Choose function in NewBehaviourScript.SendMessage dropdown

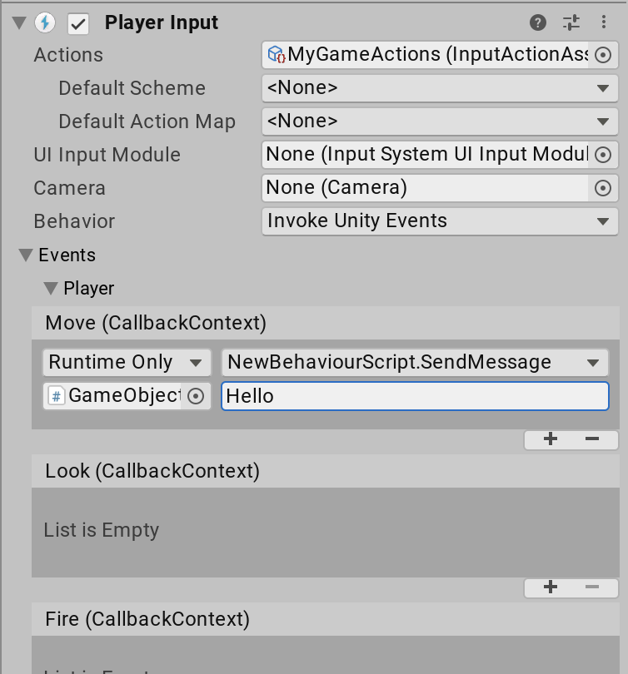[x=414, y=363]
